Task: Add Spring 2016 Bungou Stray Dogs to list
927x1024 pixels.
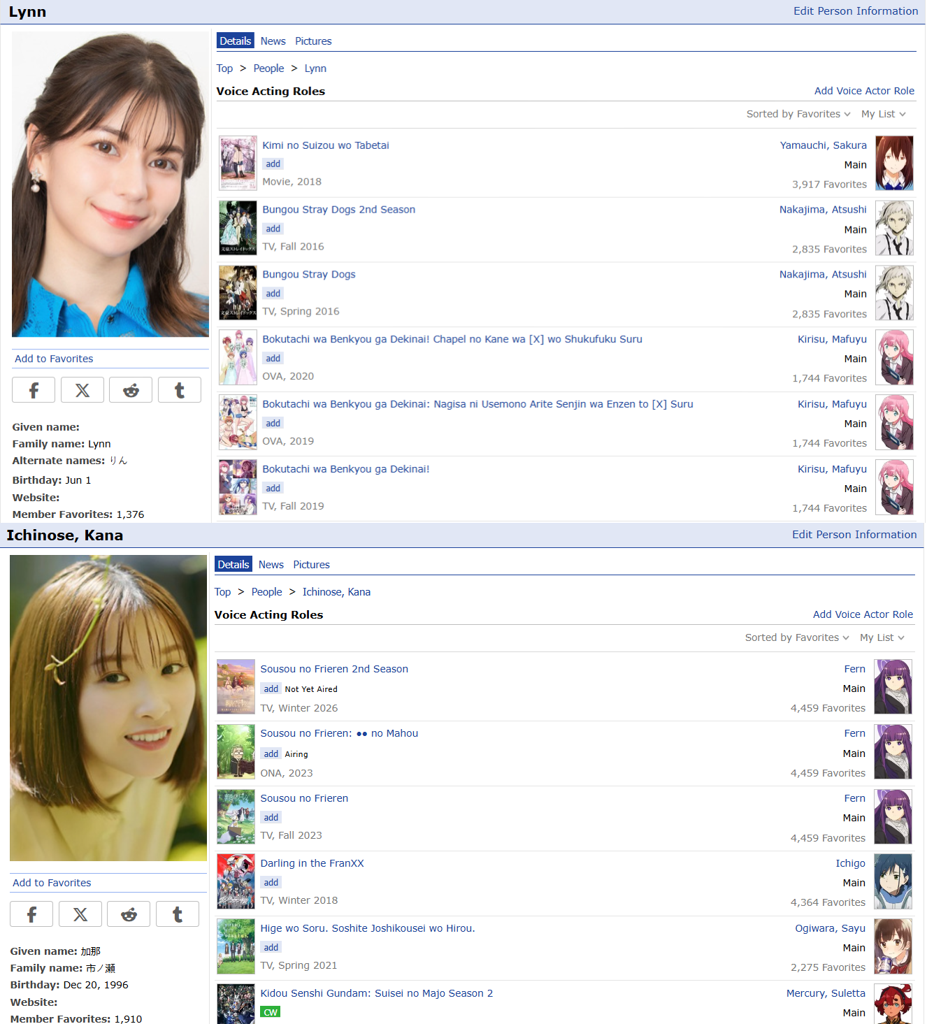Action: pyautogui.click(x=273, y=294)
